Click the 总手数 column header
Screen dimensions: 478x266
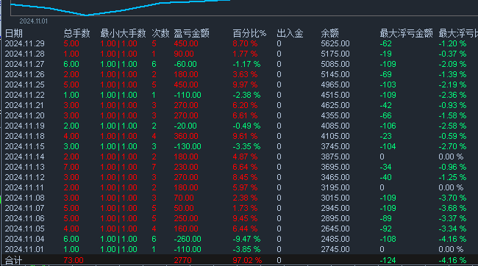76,34
